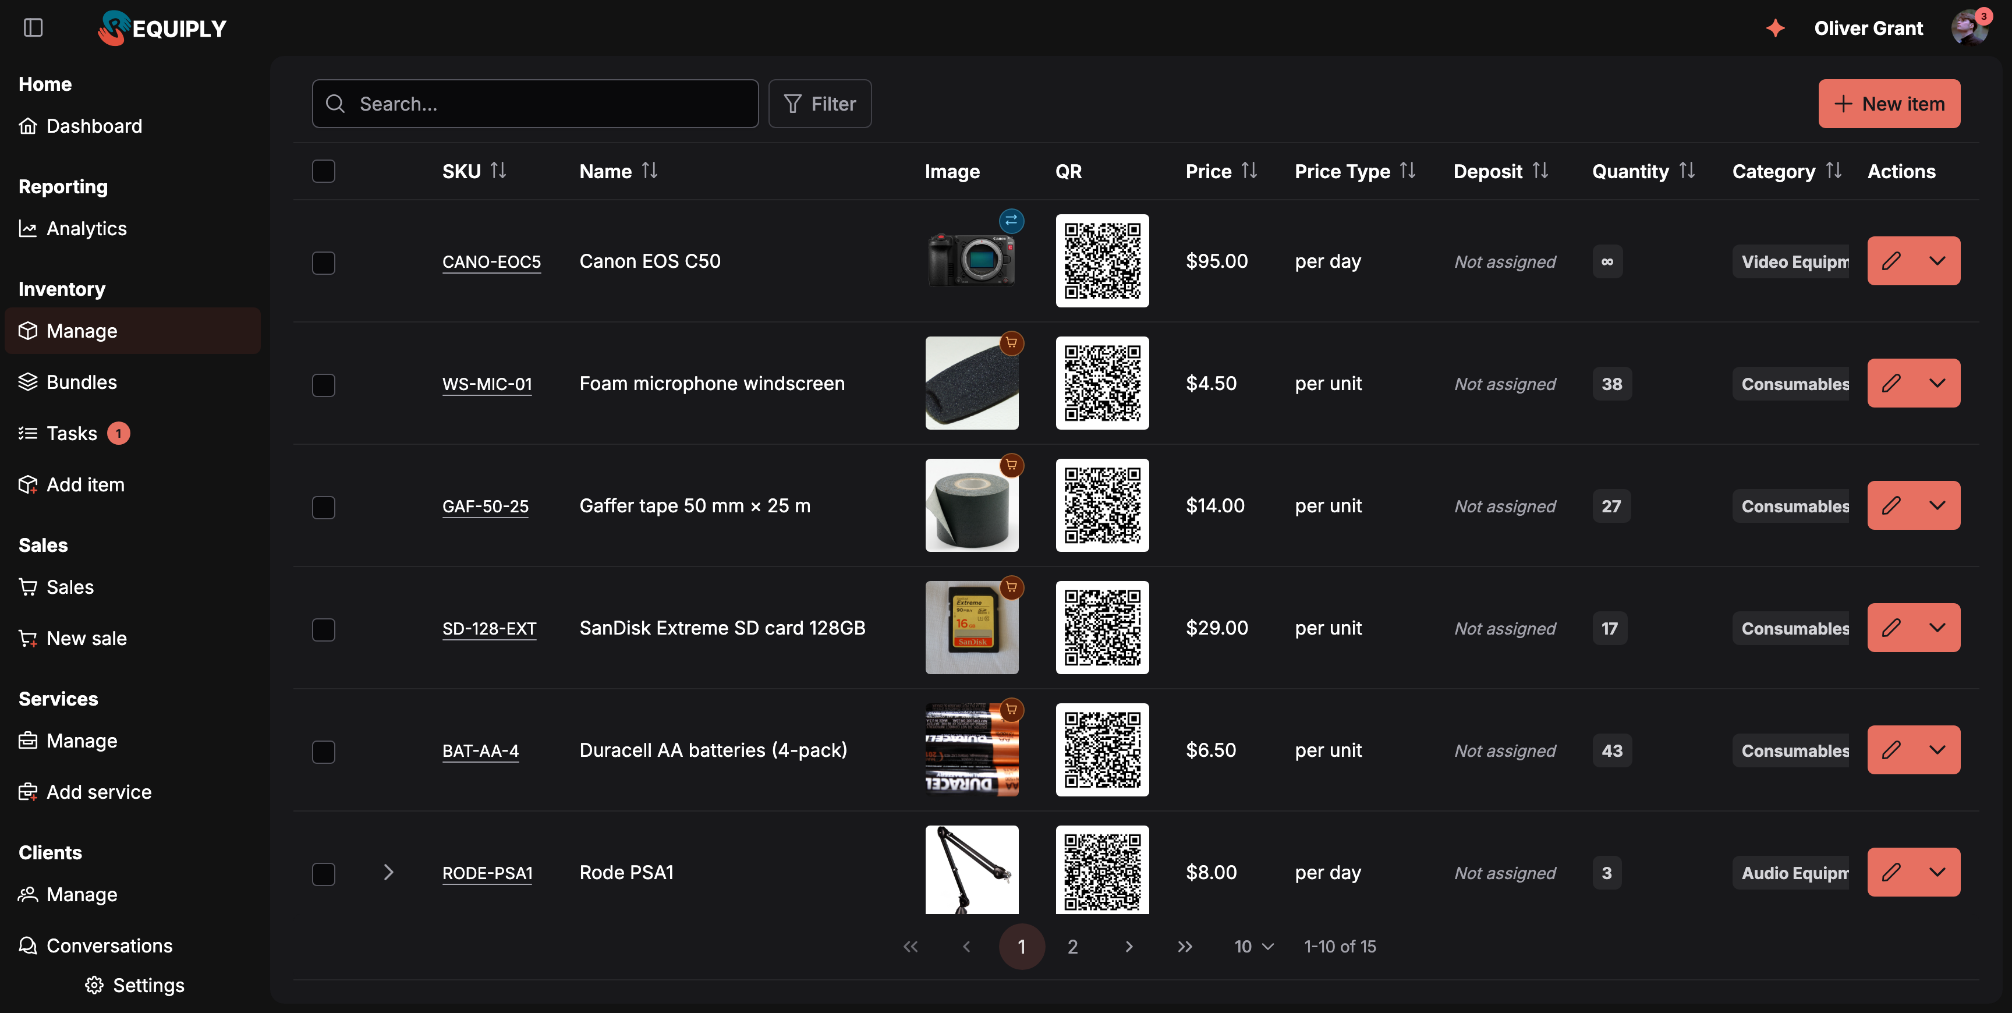Edit the Canon EOS C50 item
2012x1013 pixels.
coord(1891,261)
